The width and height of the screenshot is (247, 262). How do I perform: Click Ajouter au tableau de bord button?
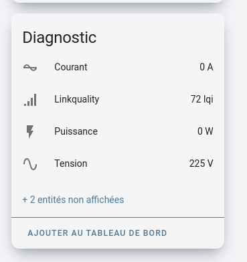[x=97, y=233]
